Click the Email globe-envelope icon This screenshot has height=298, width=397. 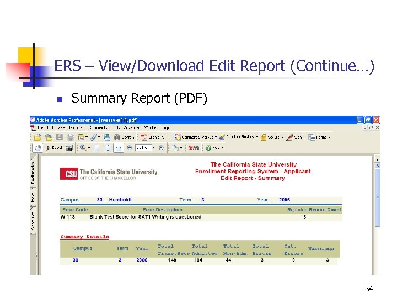[x=107, y=137]
